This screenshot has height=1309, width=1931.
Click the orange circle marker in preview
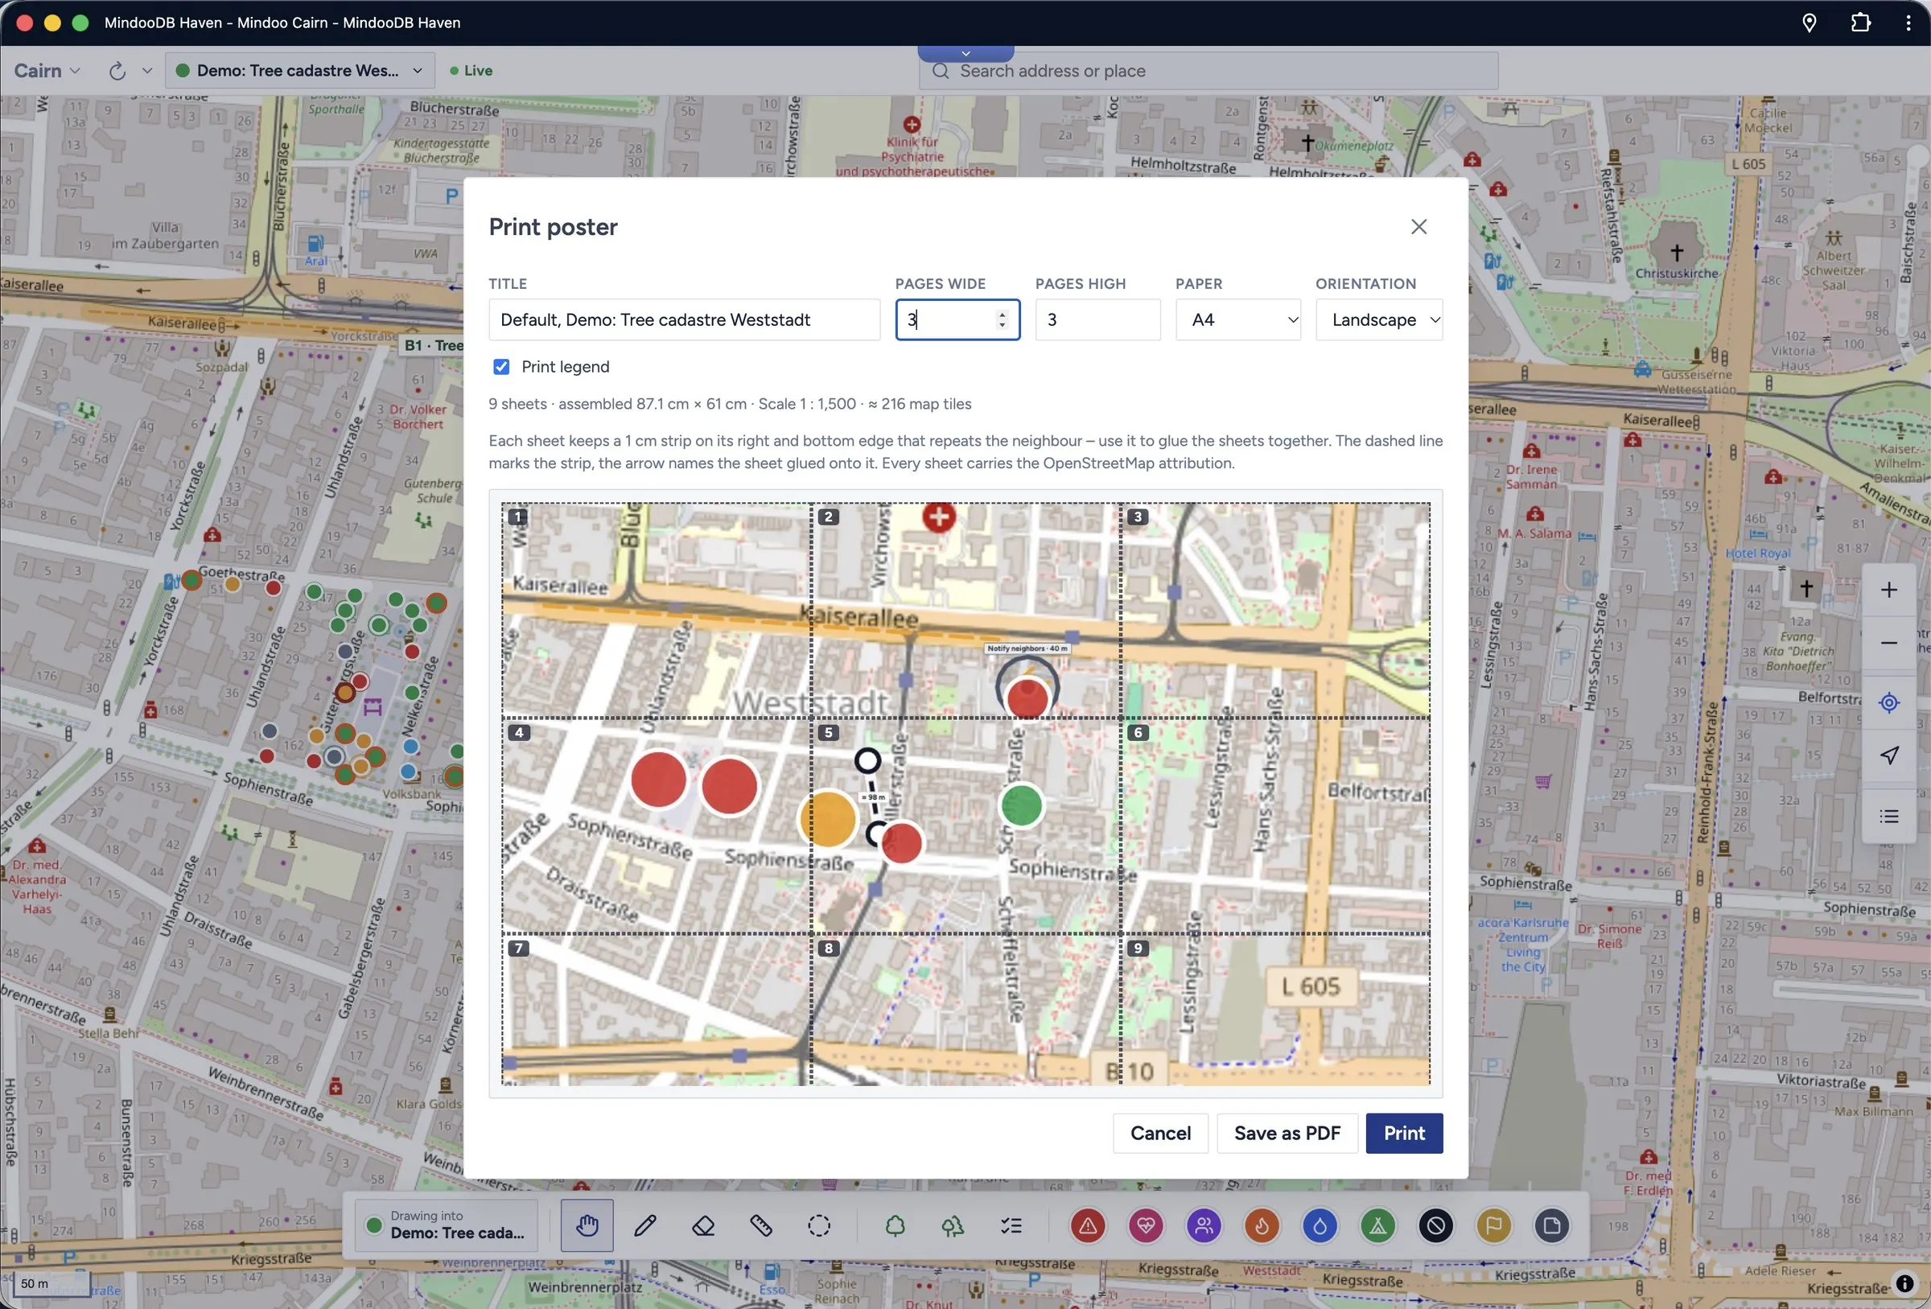click(828, 819)
